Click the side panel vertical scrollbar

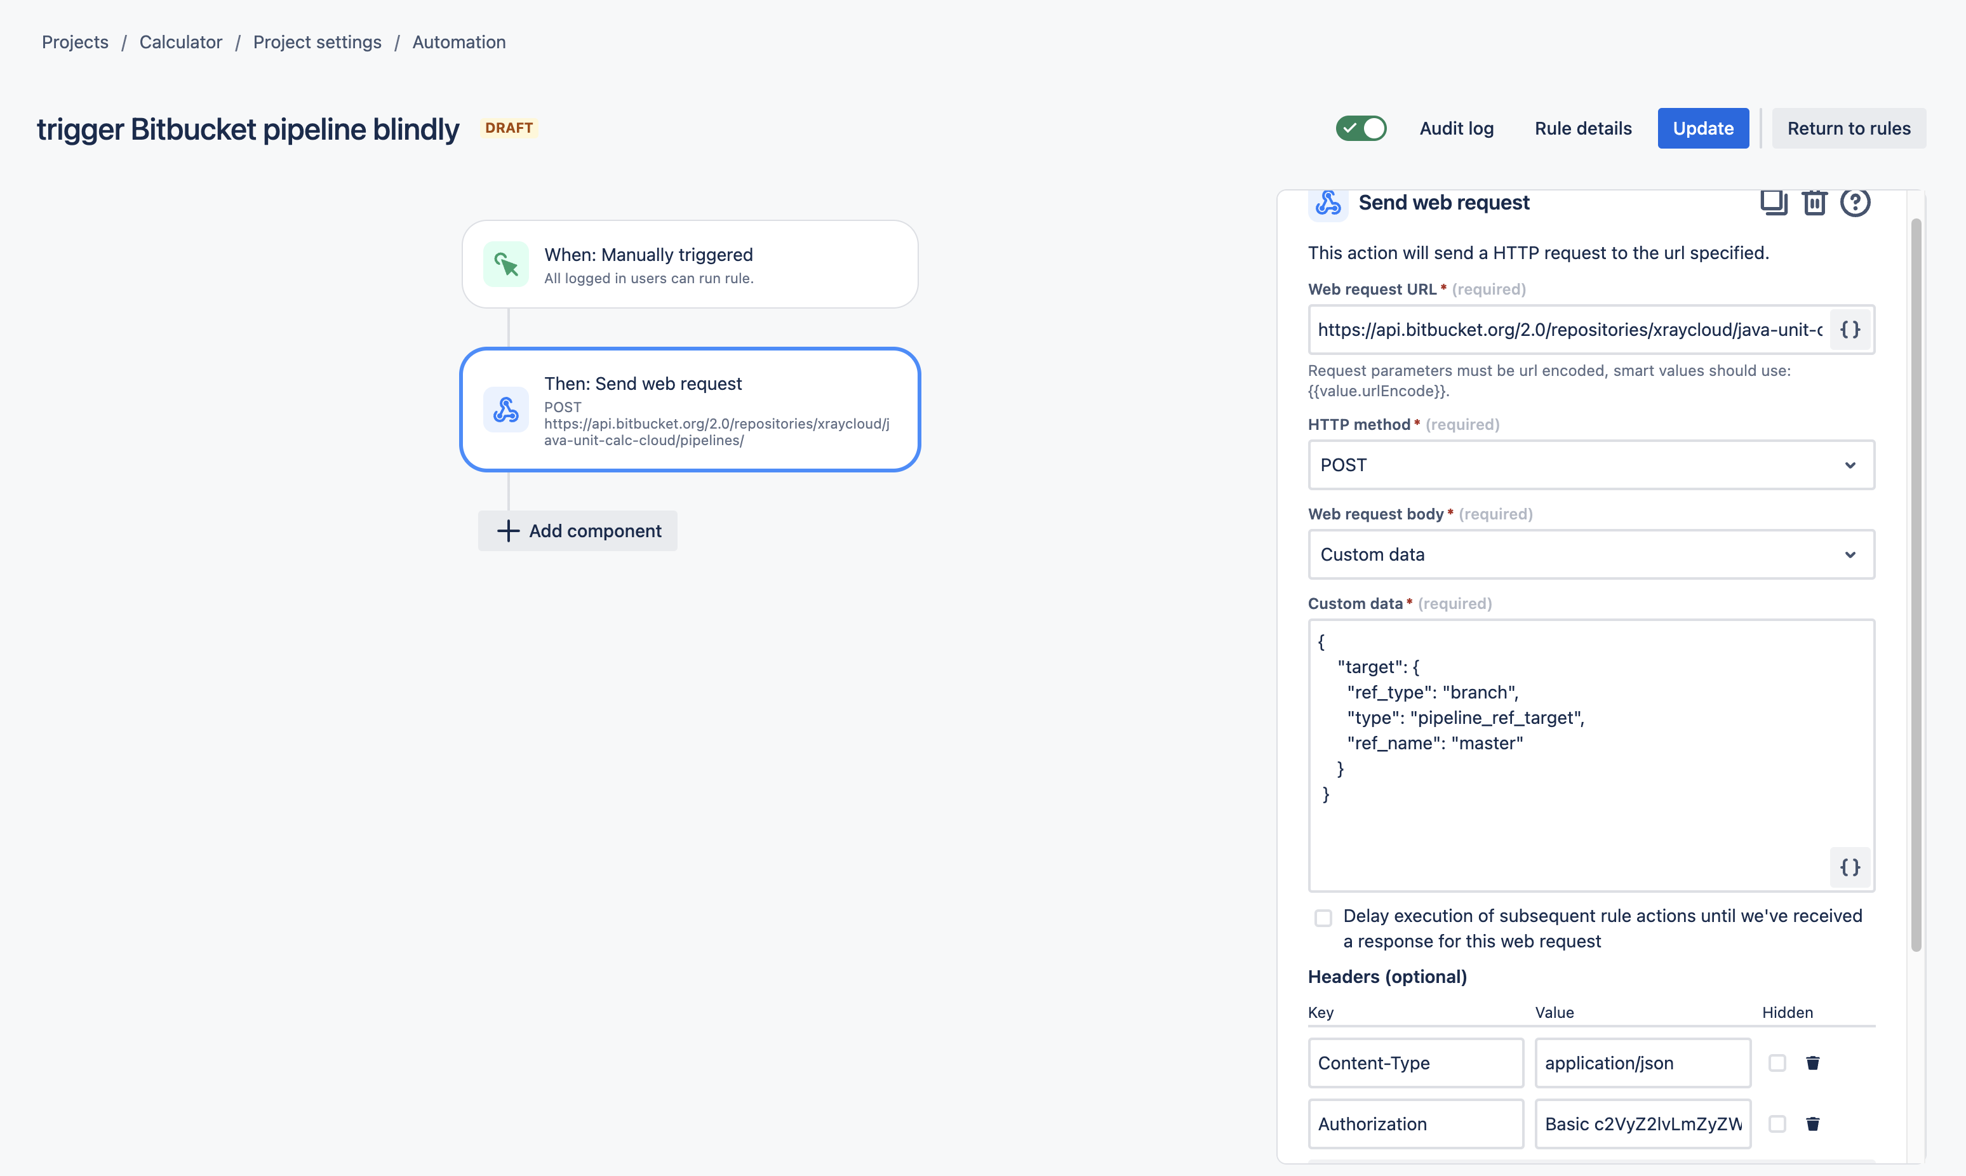tap(1916, 585)
